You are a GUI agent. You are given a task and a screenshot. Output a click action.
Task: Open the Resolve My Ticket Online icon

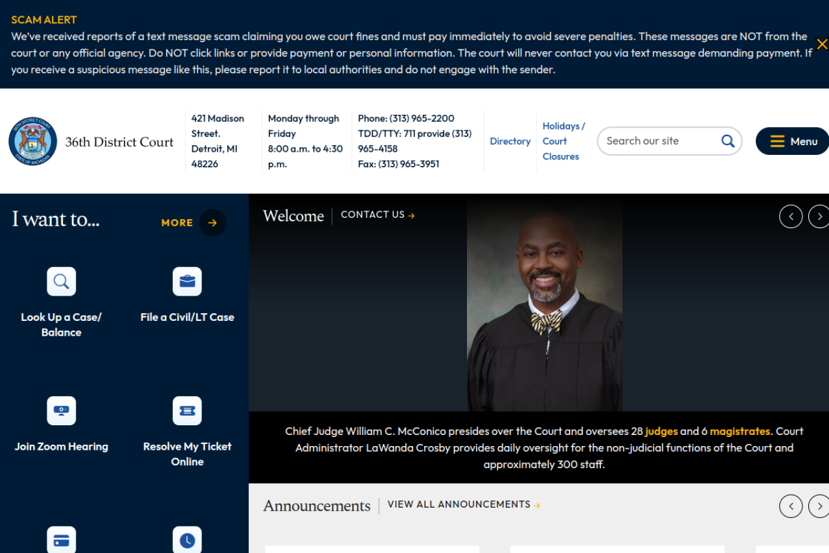tap(187, 411)
